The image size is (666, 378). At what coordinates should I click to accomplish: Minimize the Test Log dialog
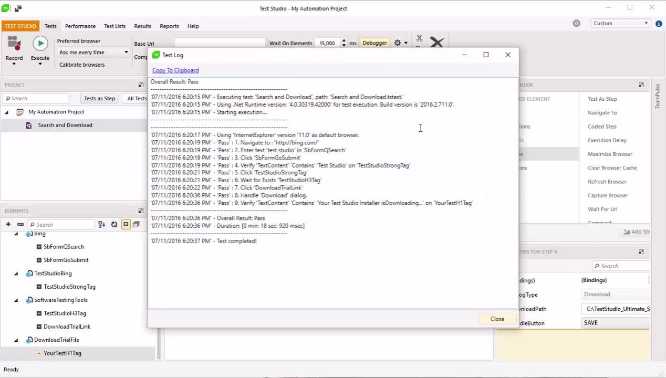tap(464, 55)
